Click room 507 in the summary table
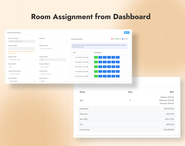The height and width of the screenshot is (146, 185). tap(81, 100)
